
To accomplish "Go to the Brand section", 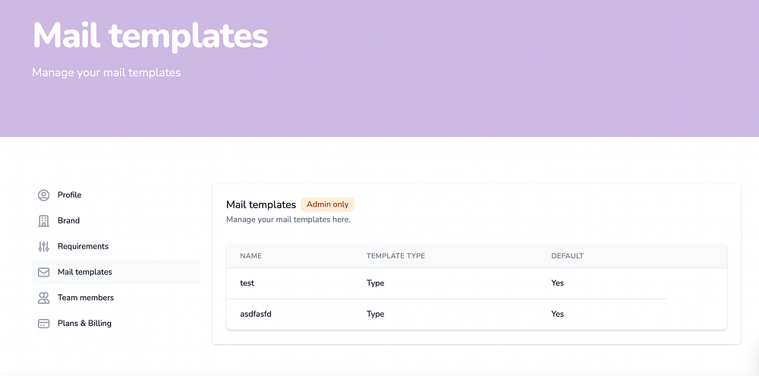I will (69, 221).
